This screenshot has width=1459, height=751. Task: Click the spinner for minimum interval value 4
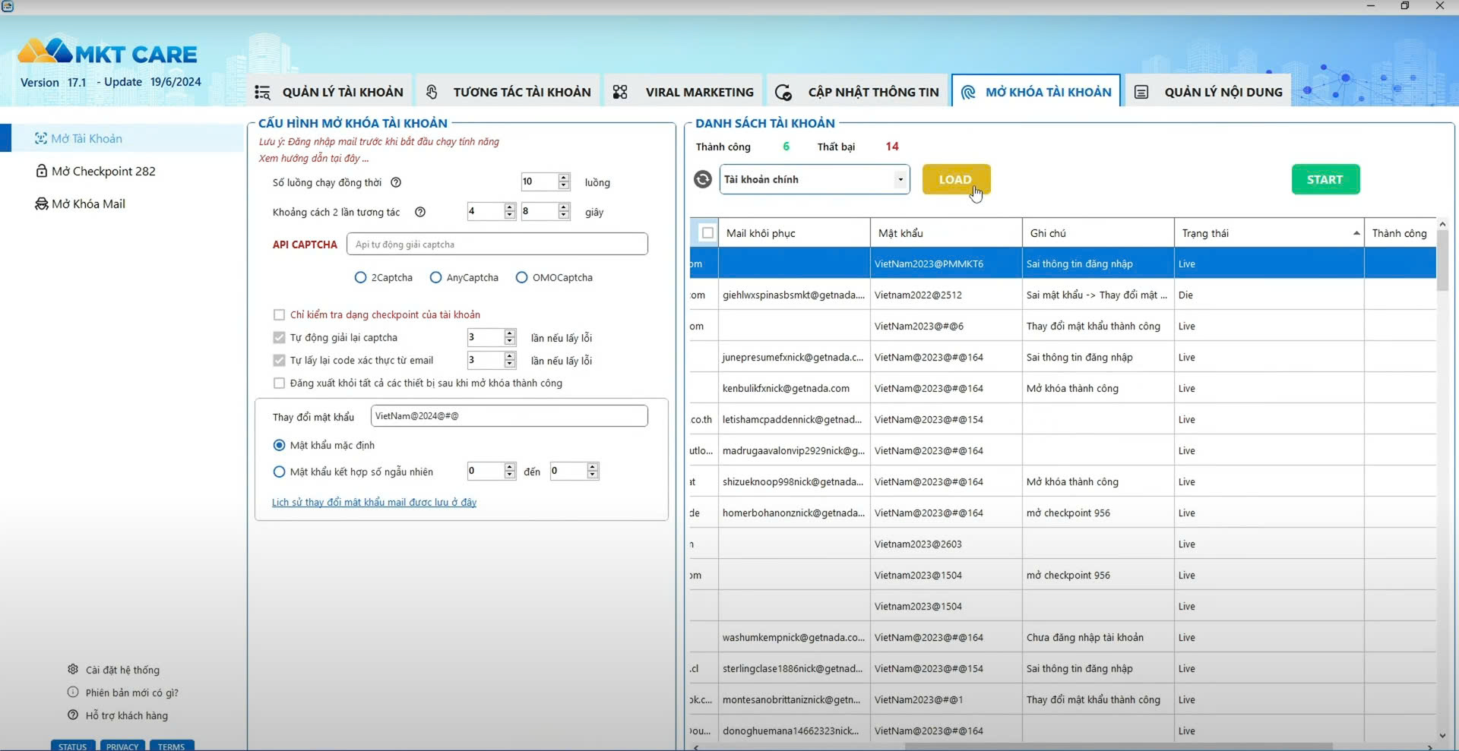[510, 211]
